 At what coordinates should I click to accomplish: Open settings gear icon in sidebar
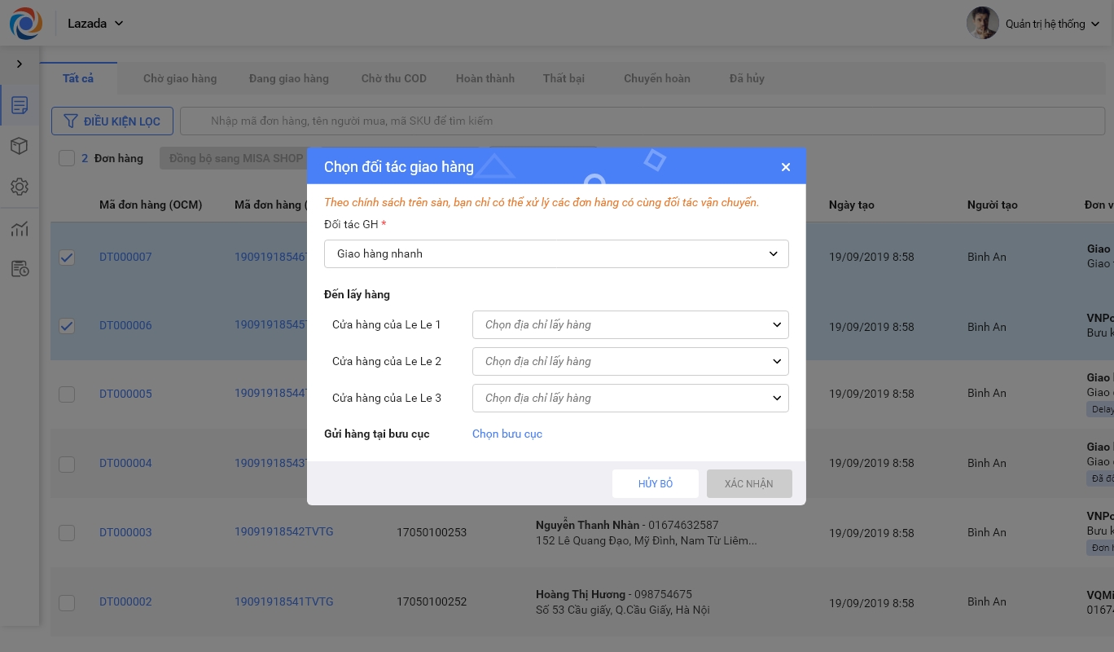tap(20, 187)
